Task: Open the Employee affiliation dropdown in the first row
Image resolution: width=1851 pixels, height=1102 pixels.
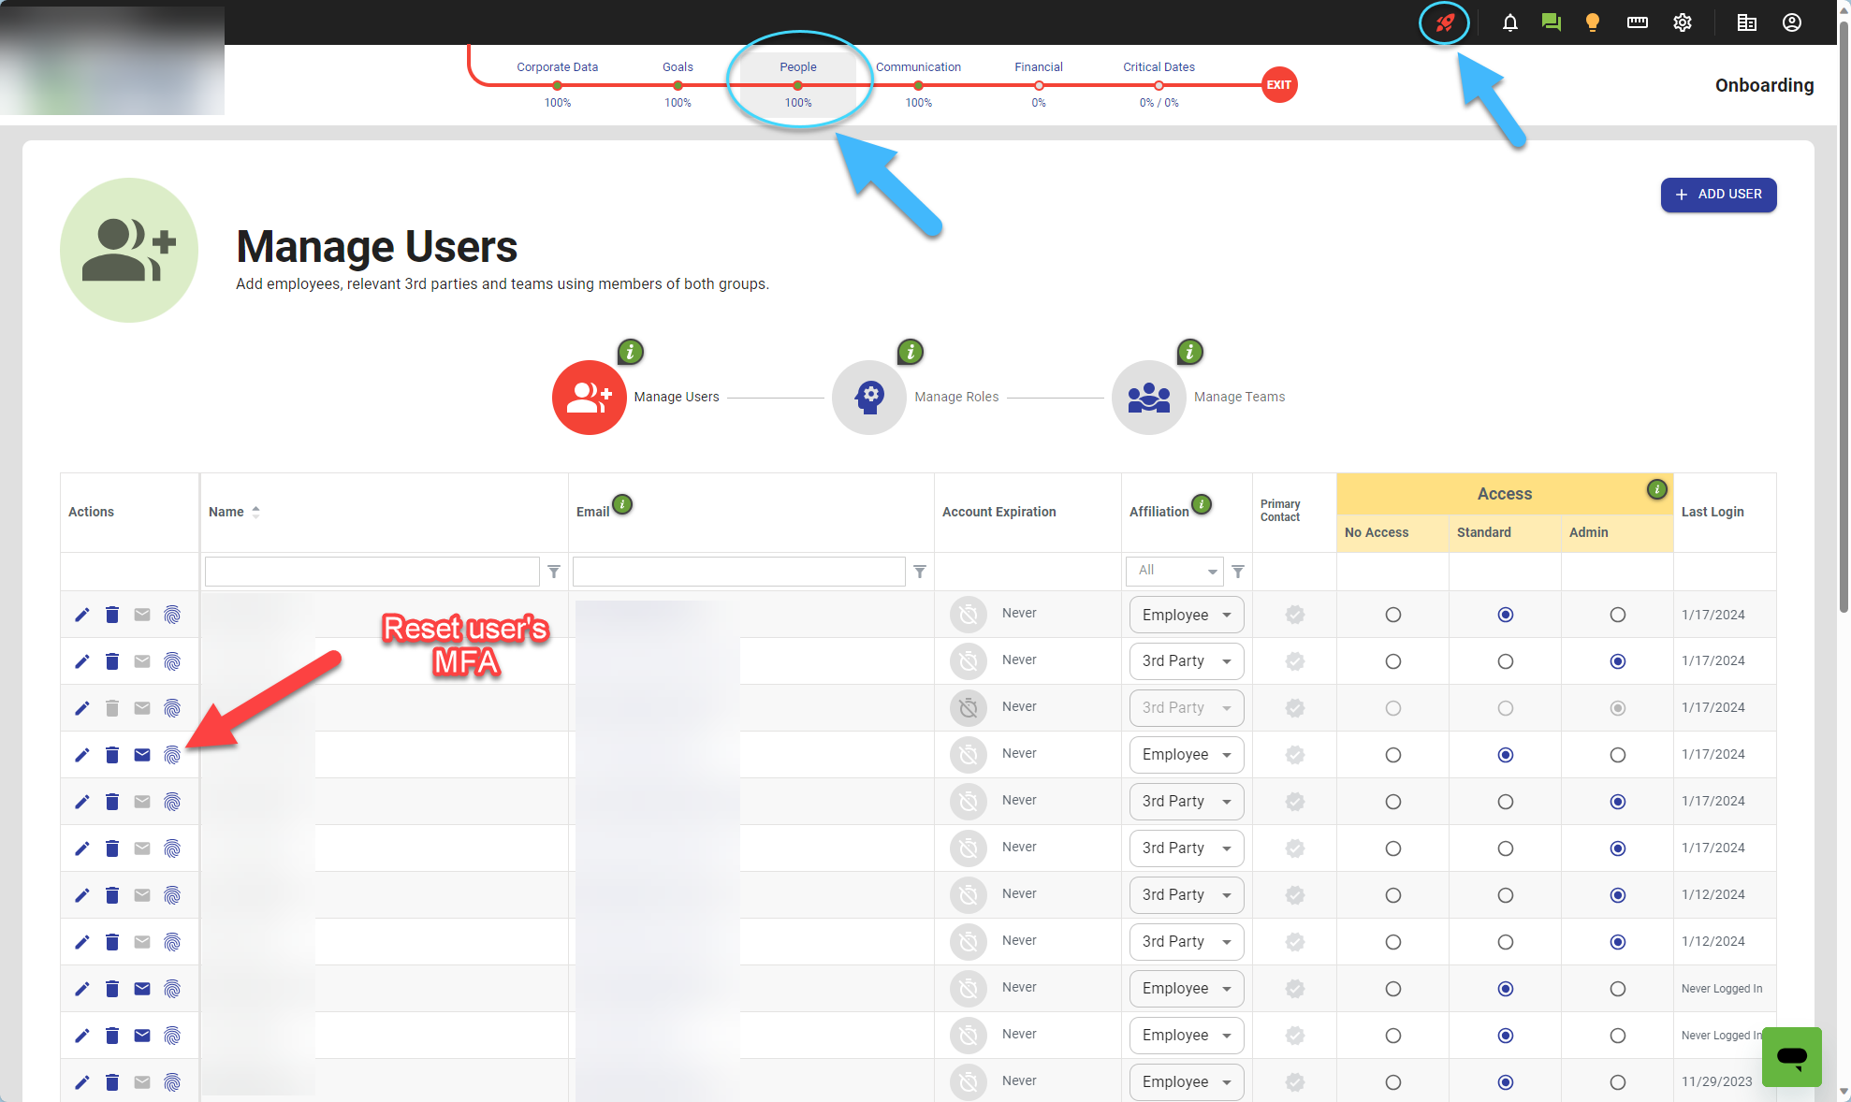Action: (1186, 615)
